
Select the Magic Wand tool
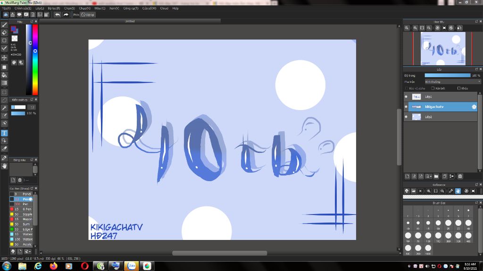pyautogui.click(x=4, y=108)
